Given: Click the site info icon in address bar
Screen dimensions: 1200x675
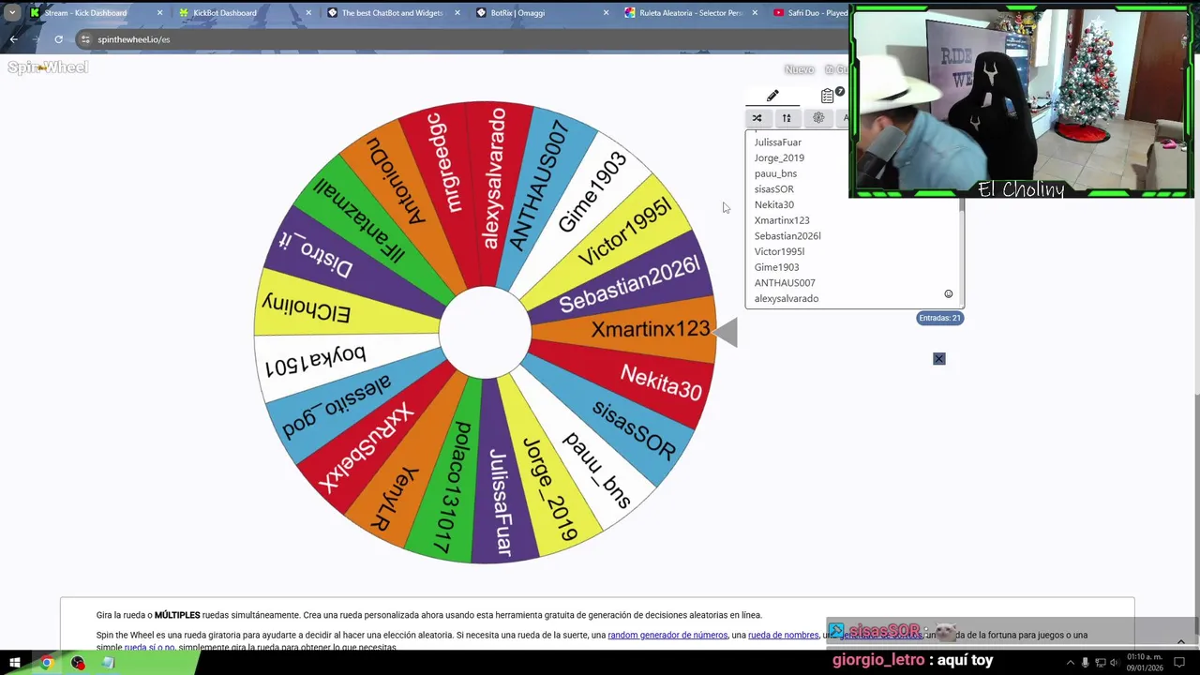Looking at the screenshot, I should pyautogui.click(x=85, y=39).
